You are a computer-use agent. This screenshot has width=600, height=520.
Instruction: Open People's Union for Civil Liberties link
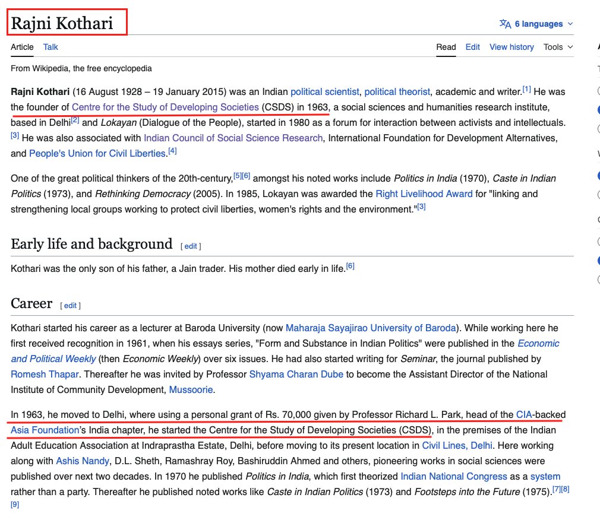97,154
